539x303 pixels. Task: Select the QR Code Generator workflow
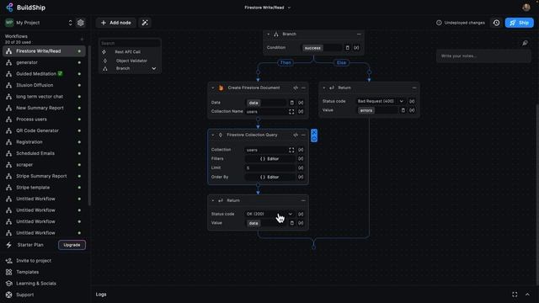(44, 130)
